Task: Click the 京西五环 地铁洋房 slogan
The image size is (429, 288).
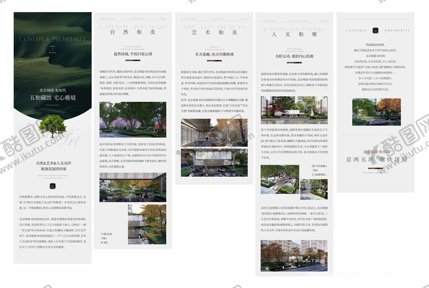Action: [375, 160]
